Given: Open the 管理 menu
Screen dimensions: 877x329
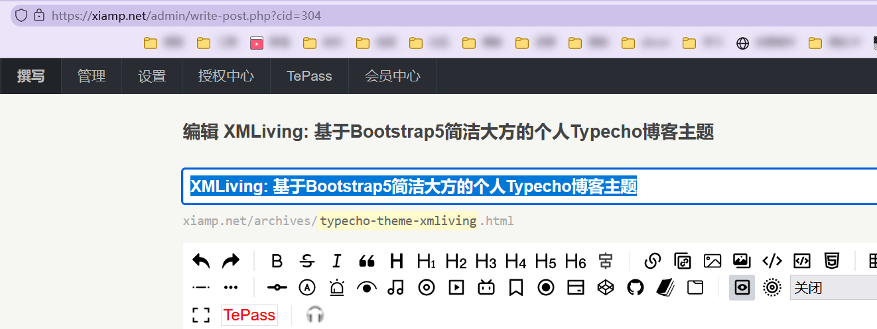Looking at the screenshot, I should pyautogui.click(x=92, y=76).
